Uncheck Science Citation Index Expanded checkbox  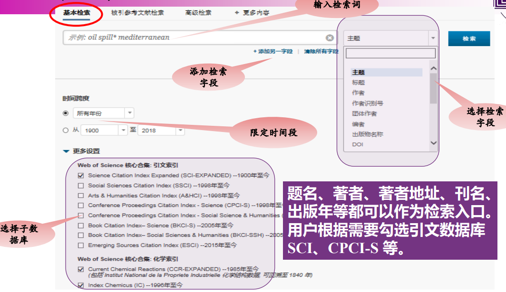click(81, 176)
